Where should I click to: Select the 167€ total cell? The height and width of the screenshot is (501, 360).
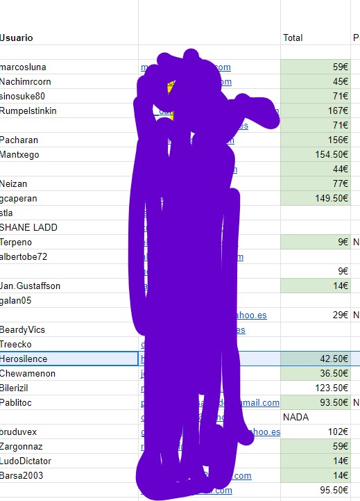pos(316,111)
